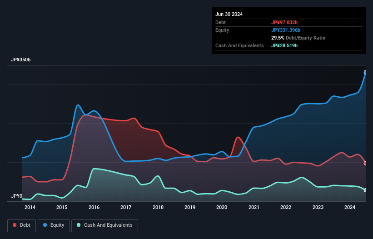This screenshot has width=373, height=239.
Task: Click the red Debt legend dot
Action: (15, 225)
